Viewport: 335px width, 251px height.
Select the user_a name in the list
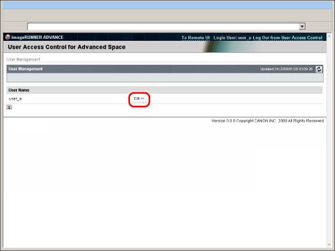pyautogui.click(x=15, y=98)
